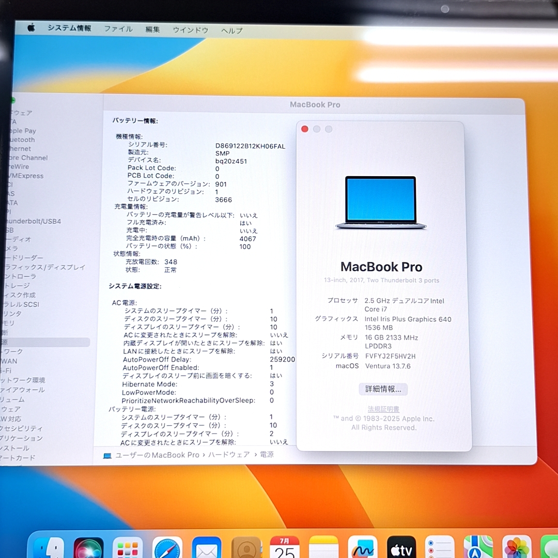The image size is (558, 558).
Task: Open the システム情報 app menu
Action: (x=69, y=28)
